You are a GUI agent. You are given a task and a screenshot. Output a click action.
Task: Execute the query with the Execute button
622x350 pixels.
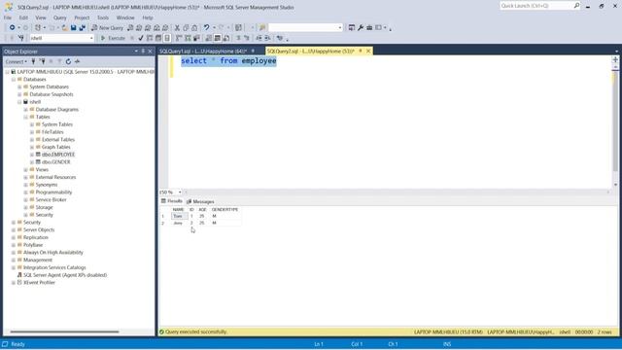[x=113, y=38]
